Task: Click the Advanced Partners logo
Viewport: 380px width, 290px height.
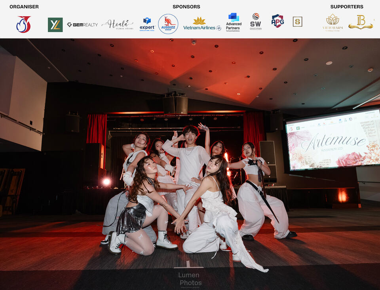Action: pyautogui.click(x=234, y=22)
